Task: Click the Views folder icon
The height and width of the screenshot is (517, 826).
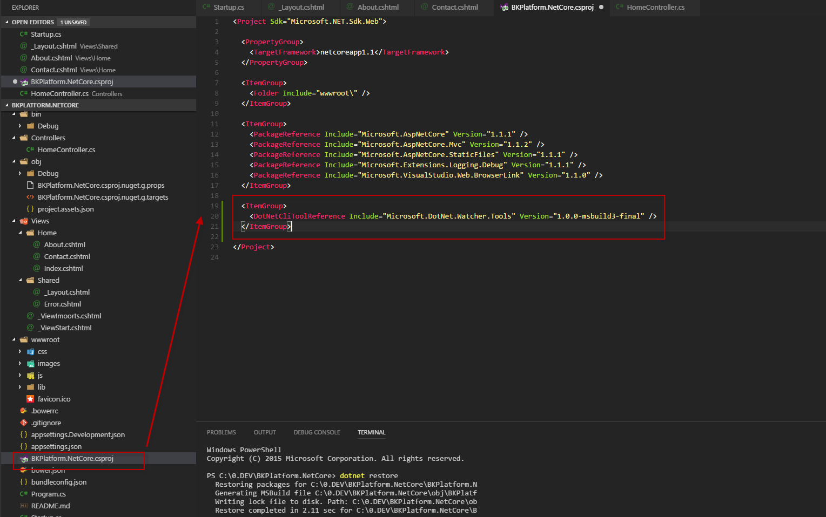Action: coord(24,221)
